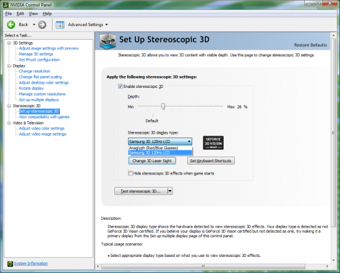Open the Help menu
Image resolution: width=340 pixels, height=273 pixels.
click(x=47, y=14)
